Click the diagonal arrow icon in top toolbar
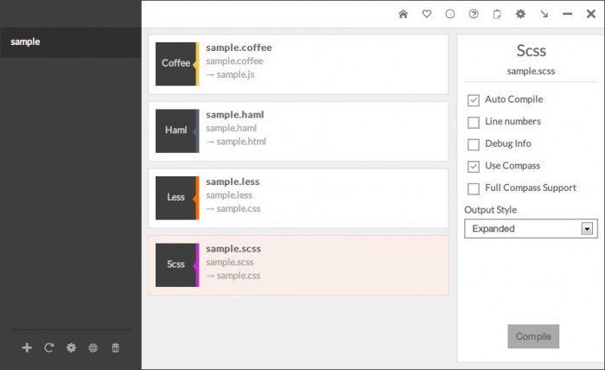This screenshot has height=370, width=605. point(544,14)
